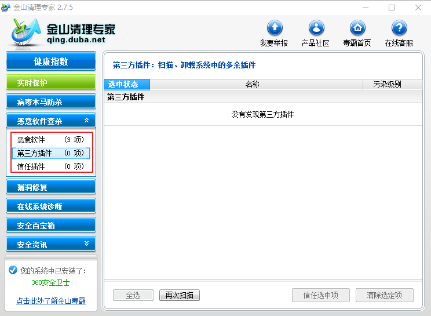Click the 再次扫描 button
The image size is (431, 316).
point(180,295)
